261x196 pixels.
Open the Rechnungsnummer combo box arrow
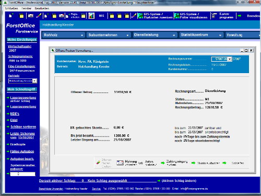230,59
